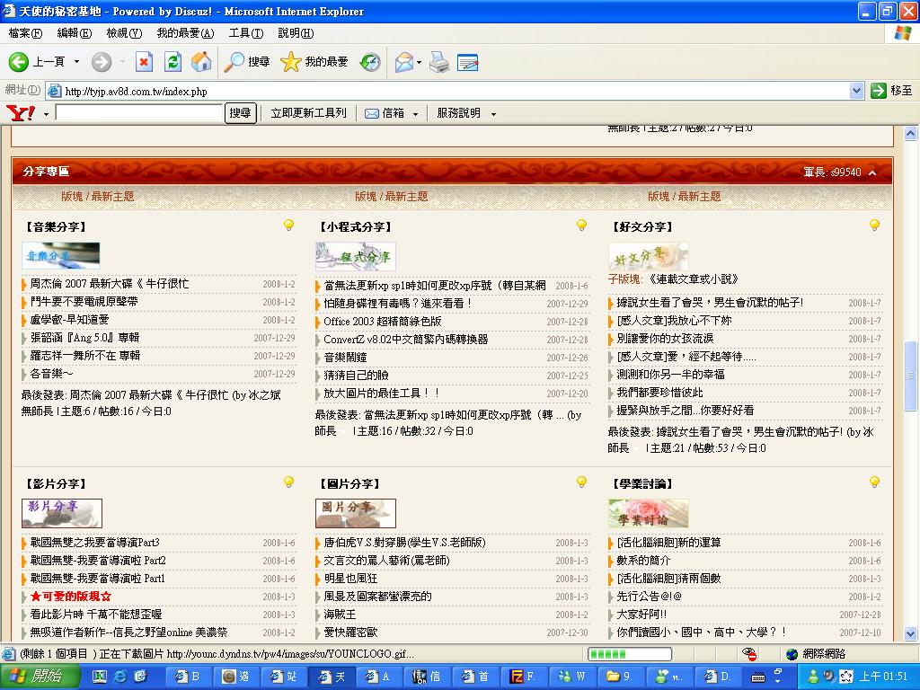This screenshot has width=920, height=690.
Task: Open the 檢視(V) menu
Action: tap(124, 33)
